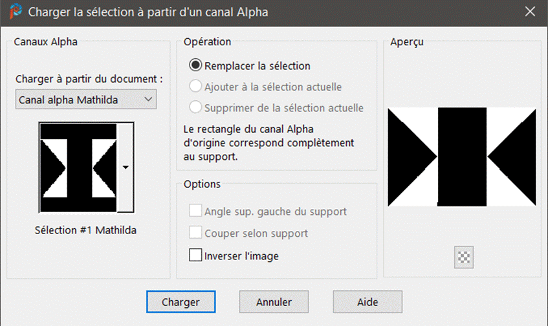Tick the Couper selon support checkbox
The height and width of the screenshot is (326, 548).
(195, 233)
